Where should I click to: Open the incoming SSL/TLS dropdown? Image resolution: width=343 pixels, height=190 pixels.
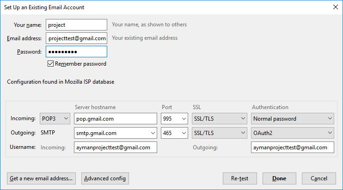(220, 118)
